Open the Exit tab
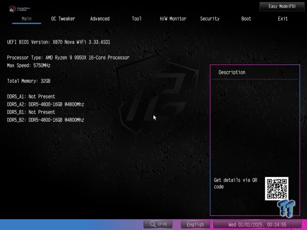The image size is (307, 230). coord(283,19)
